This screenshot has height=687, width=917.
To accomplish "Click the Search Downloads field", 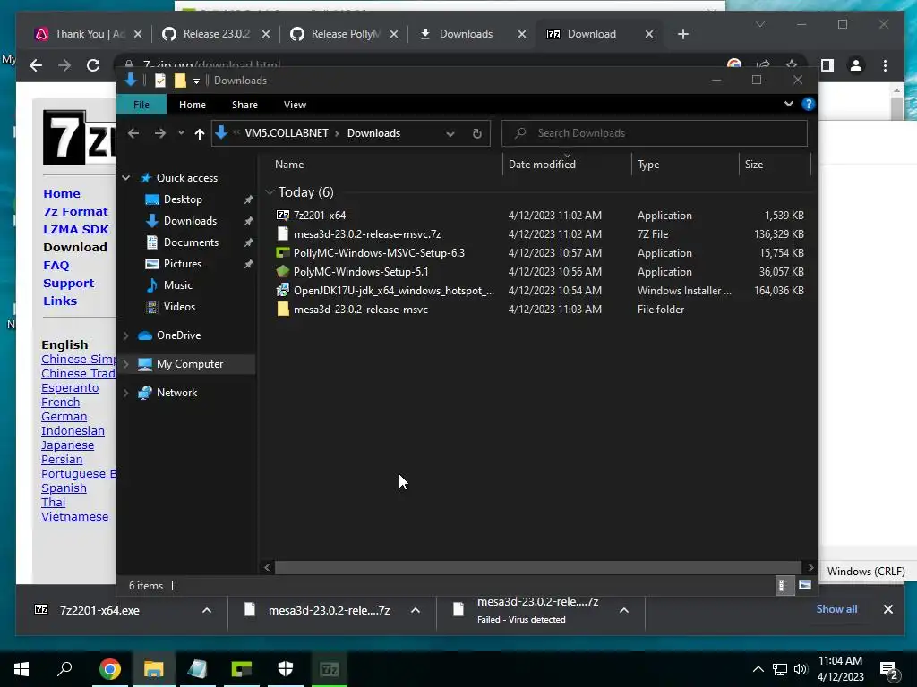I will point(655,133).
